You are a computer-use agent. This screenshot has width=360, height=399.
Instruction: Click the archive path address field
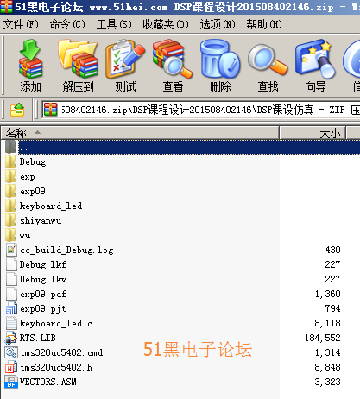point(201,110)
